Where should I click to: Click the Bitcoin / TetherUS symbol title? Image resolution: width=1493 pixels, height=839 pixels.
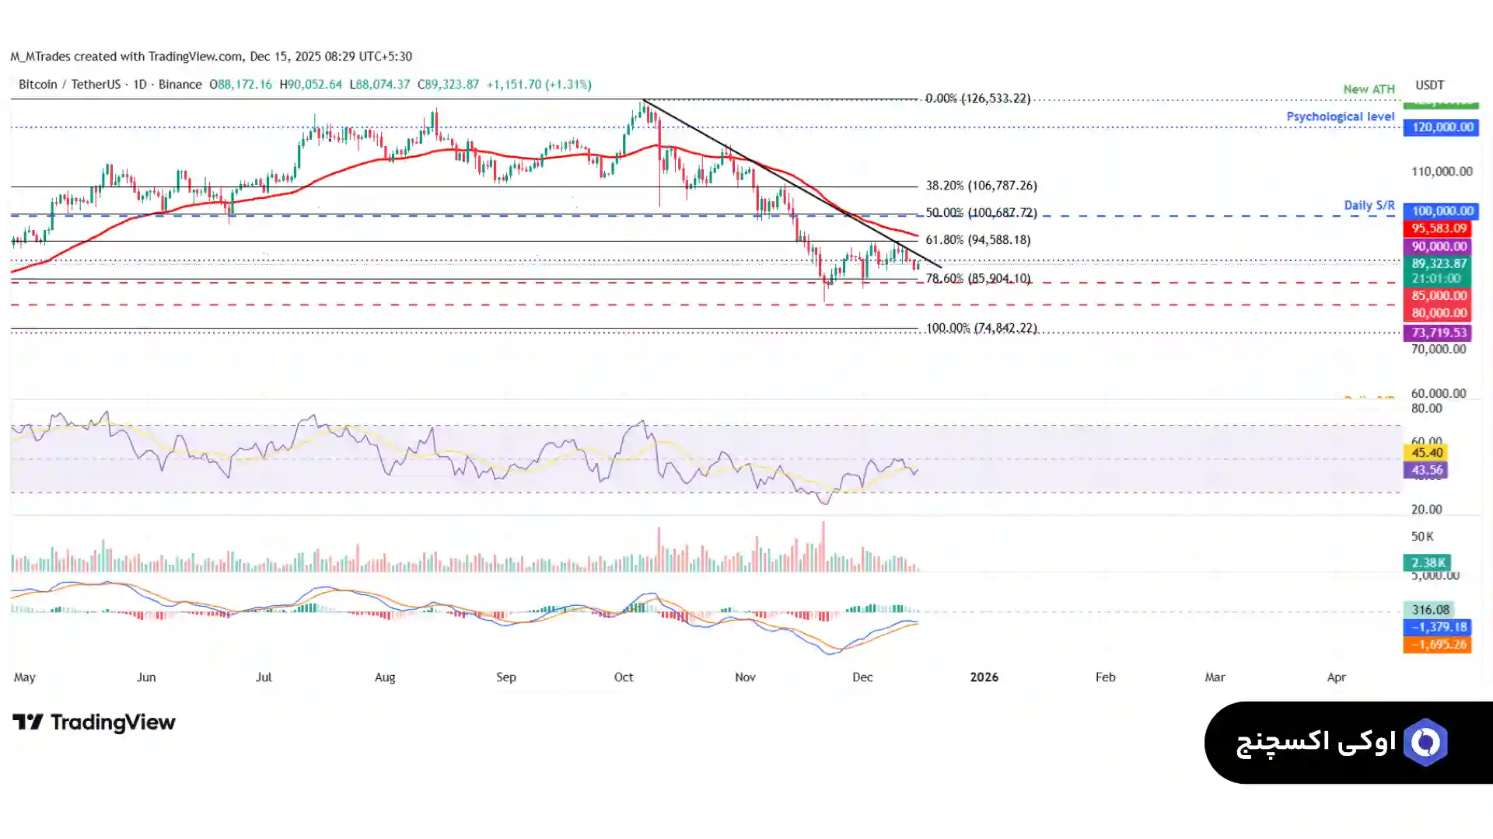[x=69, y=85]
